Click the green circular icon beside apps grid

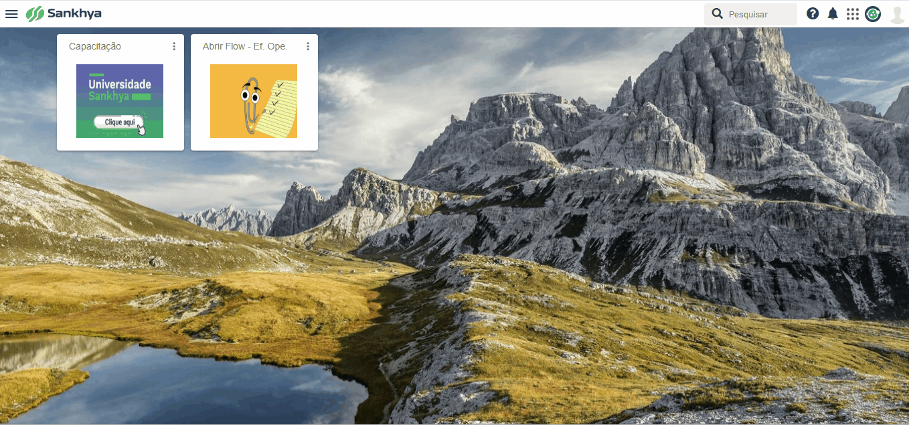point(873,14)
